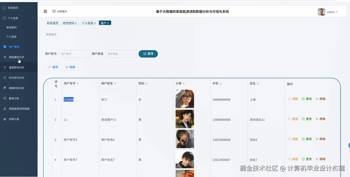Click the 系统首页 breadcrumb link
The width and height of the screenshot is (350, 177).
[51, 34]
